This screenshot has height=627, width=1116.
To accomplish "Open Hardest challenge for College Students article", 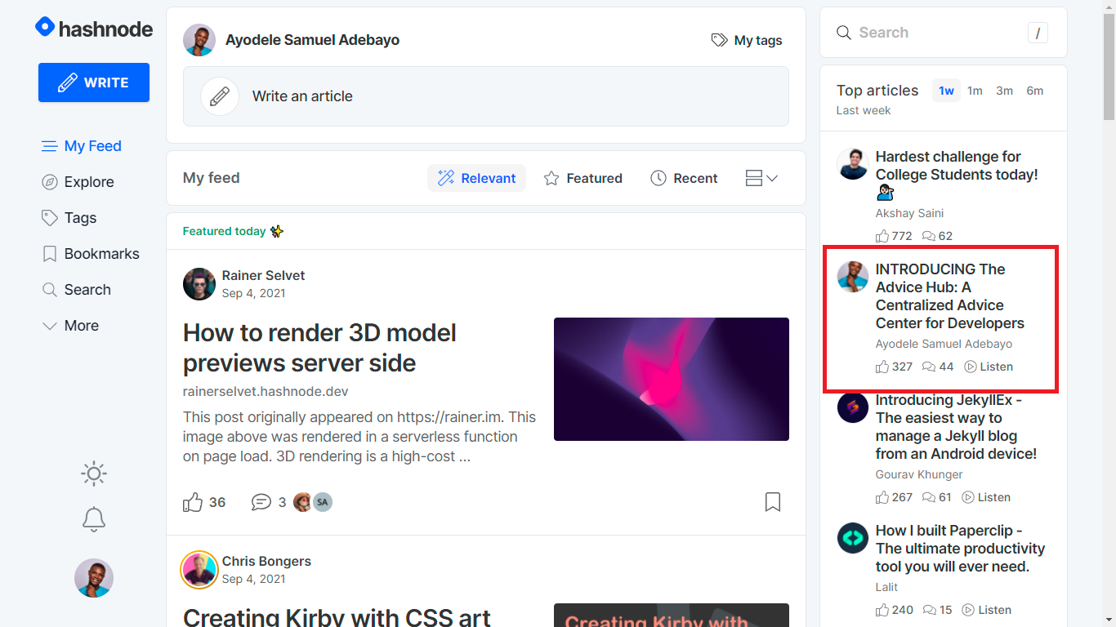I will [x=957, y=175].
